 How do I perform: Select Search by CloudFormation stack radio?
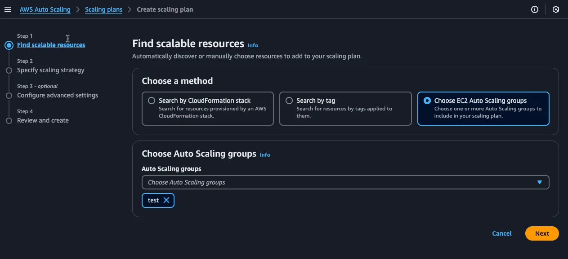[152, 101]
